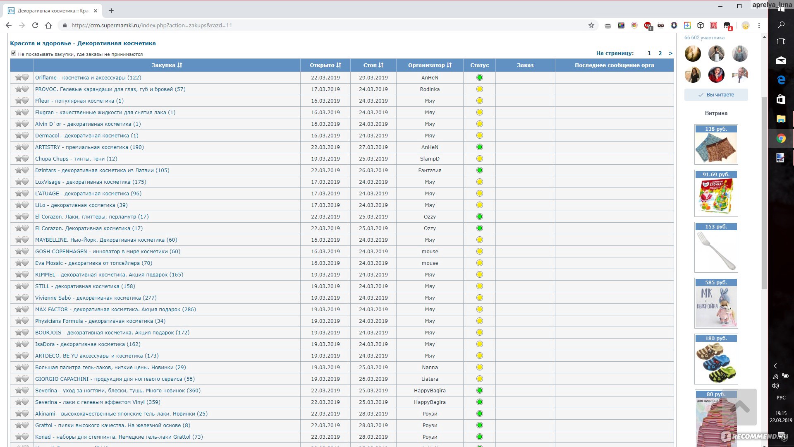Click the heart icon in the Oriflame row
This screenshot has height=447, width=794.
pos(25,77)
